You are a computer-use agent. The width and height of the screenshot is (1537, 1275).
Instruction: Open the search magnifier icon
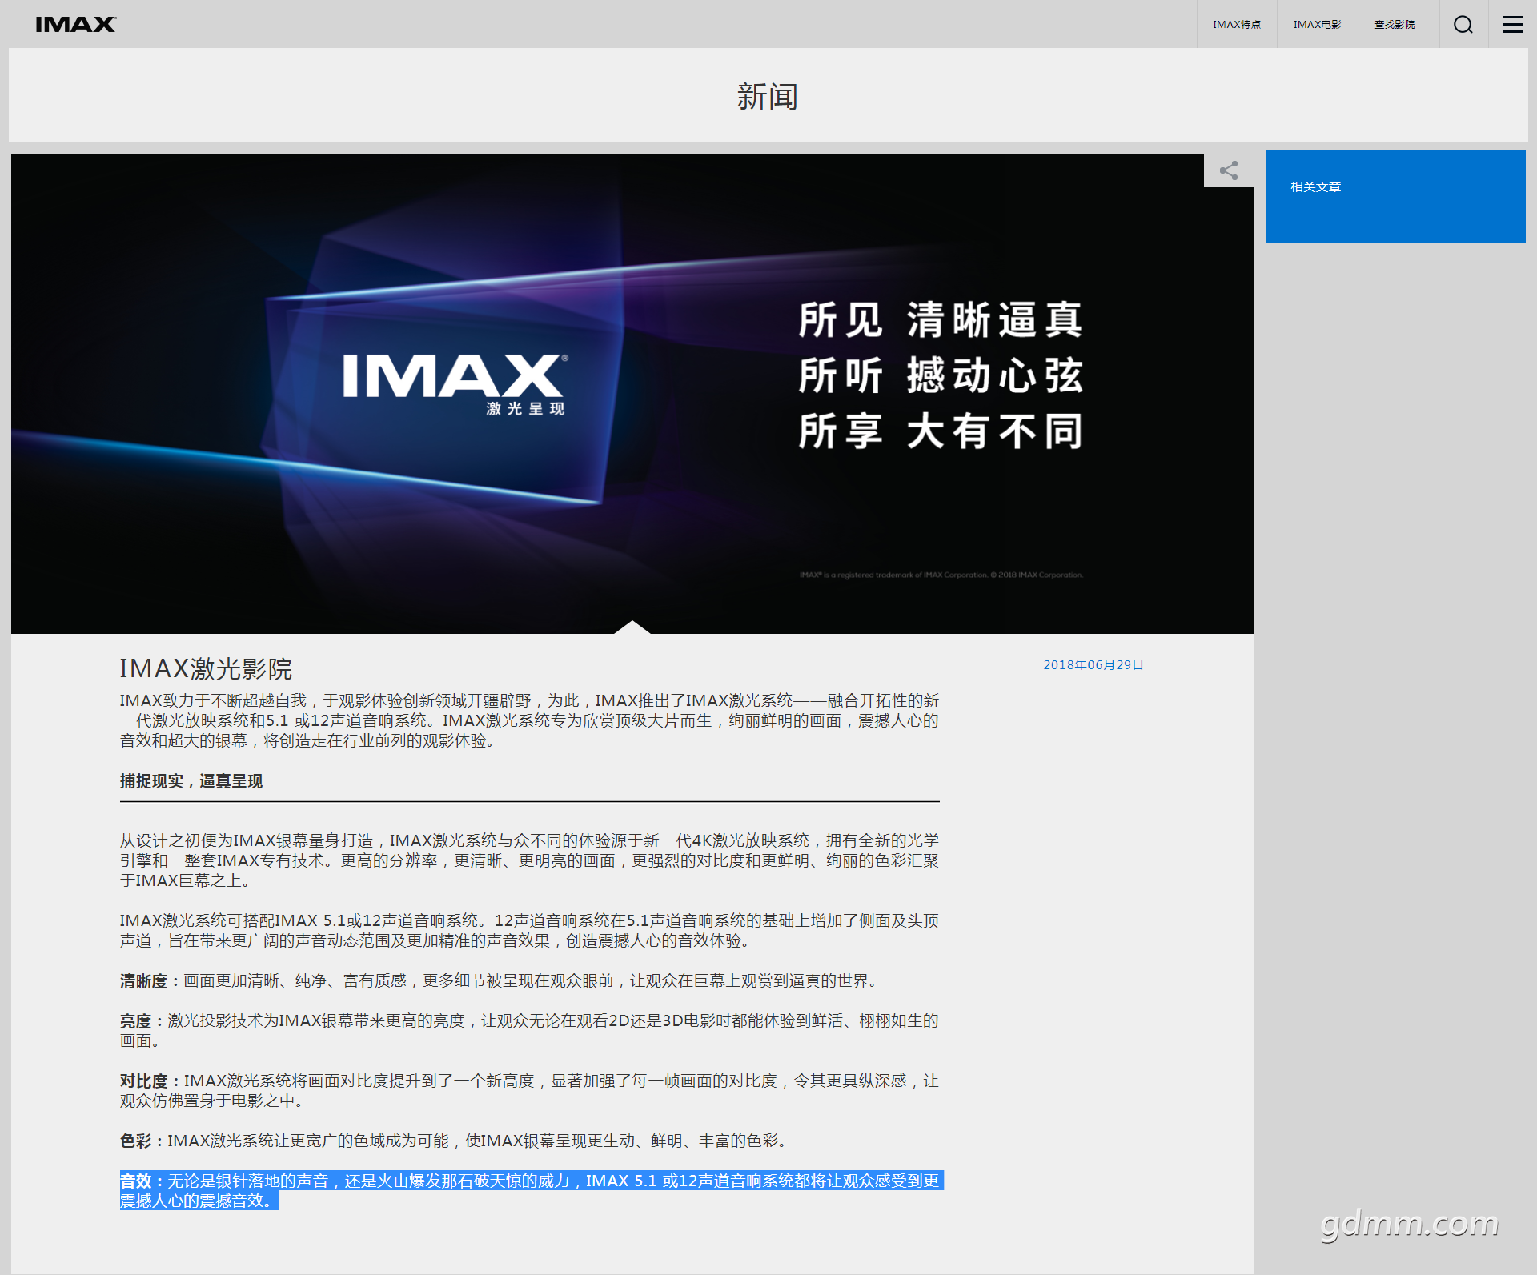coord(1463,24)
